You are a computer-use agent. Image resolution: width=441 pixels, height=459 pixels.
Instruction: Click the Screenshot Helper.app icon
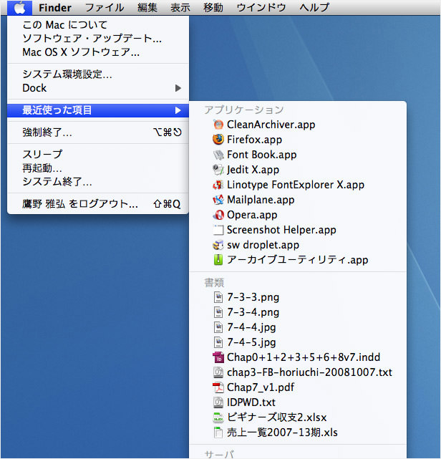pos(218,230)
